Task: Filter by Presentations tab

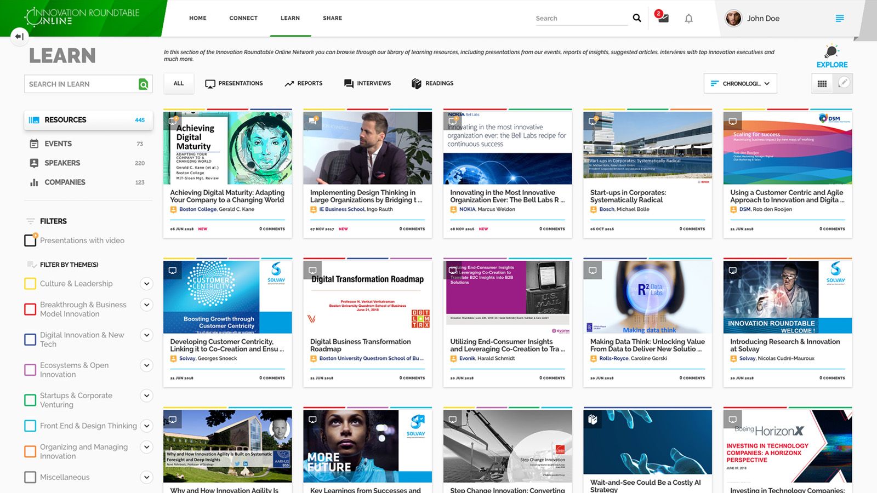Action: coord(234,83)
